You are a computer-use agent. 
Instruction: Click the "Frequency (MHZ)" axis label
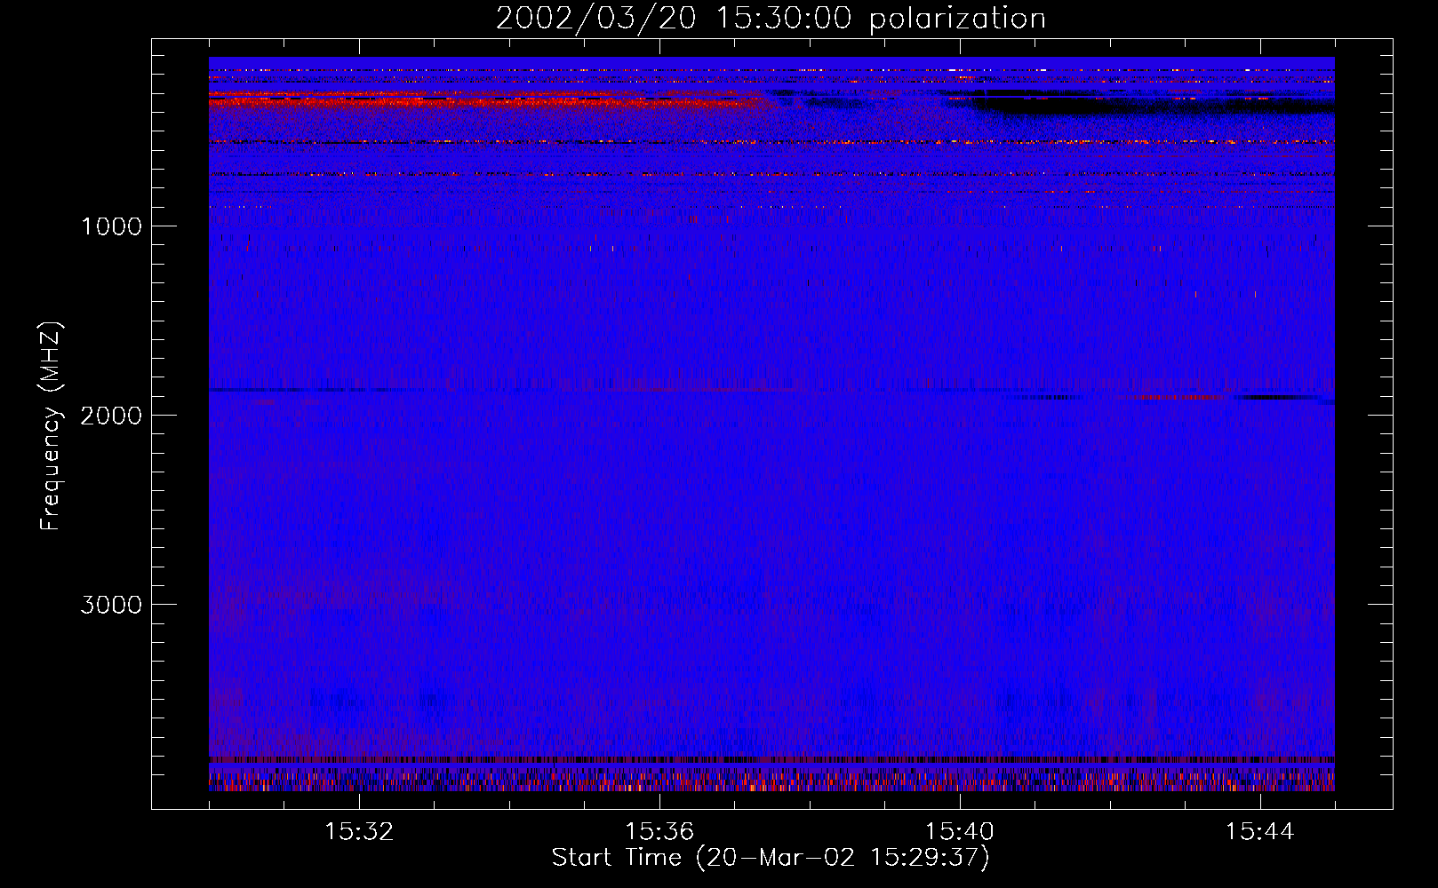pos(51,426)
